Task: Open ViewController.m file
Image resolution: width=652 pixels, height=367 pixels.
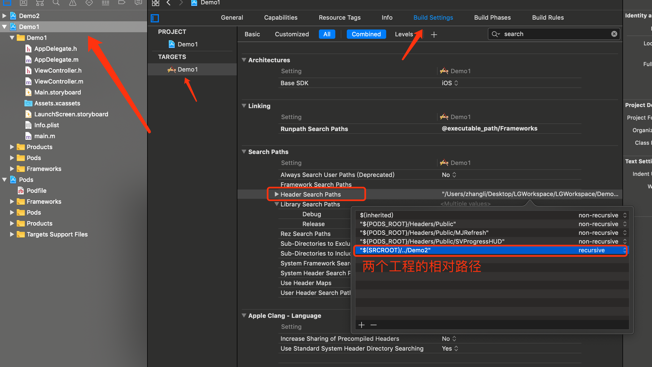Action: point(59,81)
